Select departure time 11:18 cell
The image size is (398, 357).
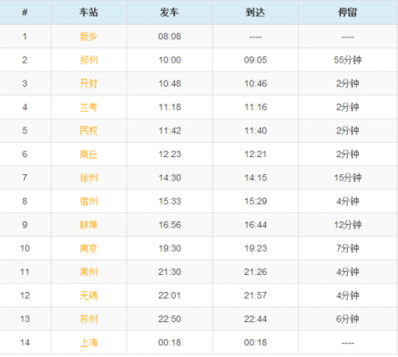click(170, 107)
